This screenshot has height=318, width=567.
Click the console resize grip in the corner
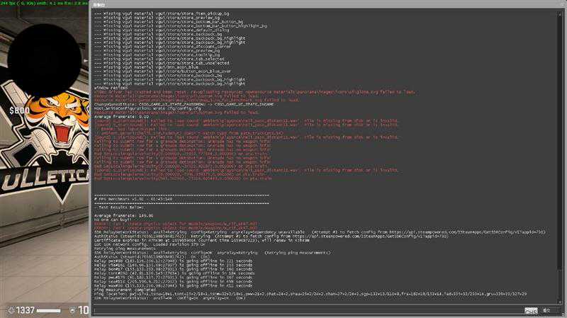point(563,314)
